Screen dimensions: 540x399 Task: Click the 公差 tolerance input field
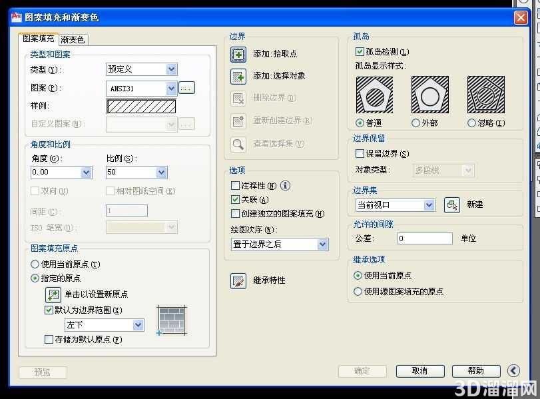425,238
